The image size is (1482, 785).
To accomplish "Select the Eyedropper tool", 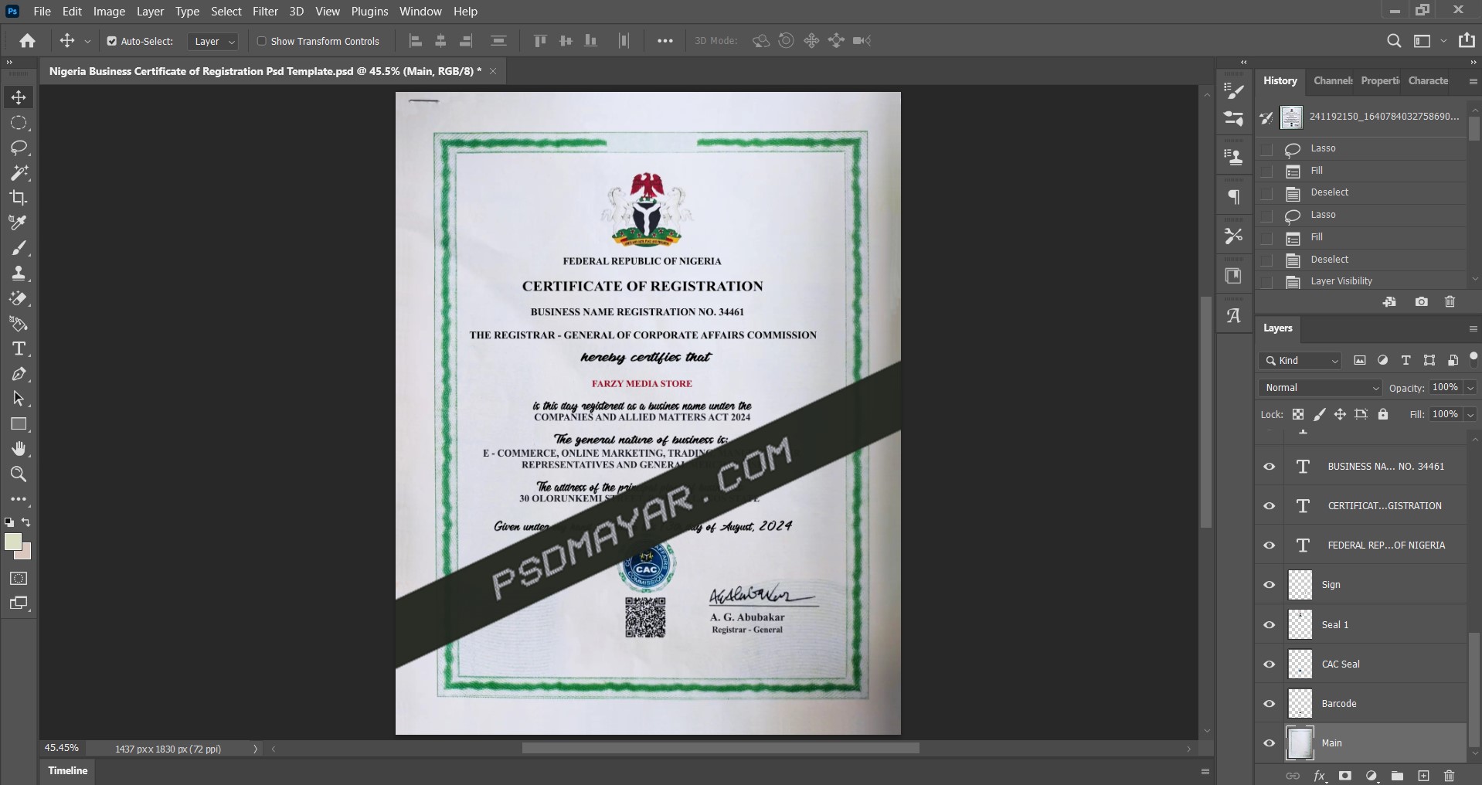I will [x=19, y=223].
